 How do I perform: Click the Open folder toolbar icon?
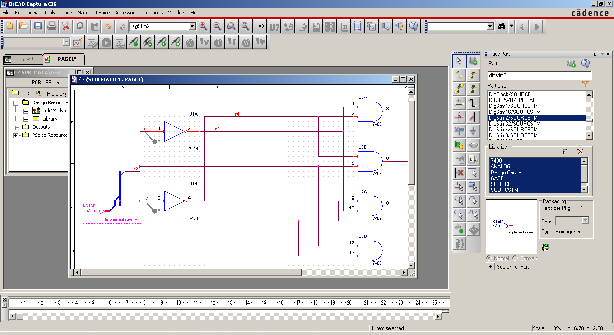23,26
